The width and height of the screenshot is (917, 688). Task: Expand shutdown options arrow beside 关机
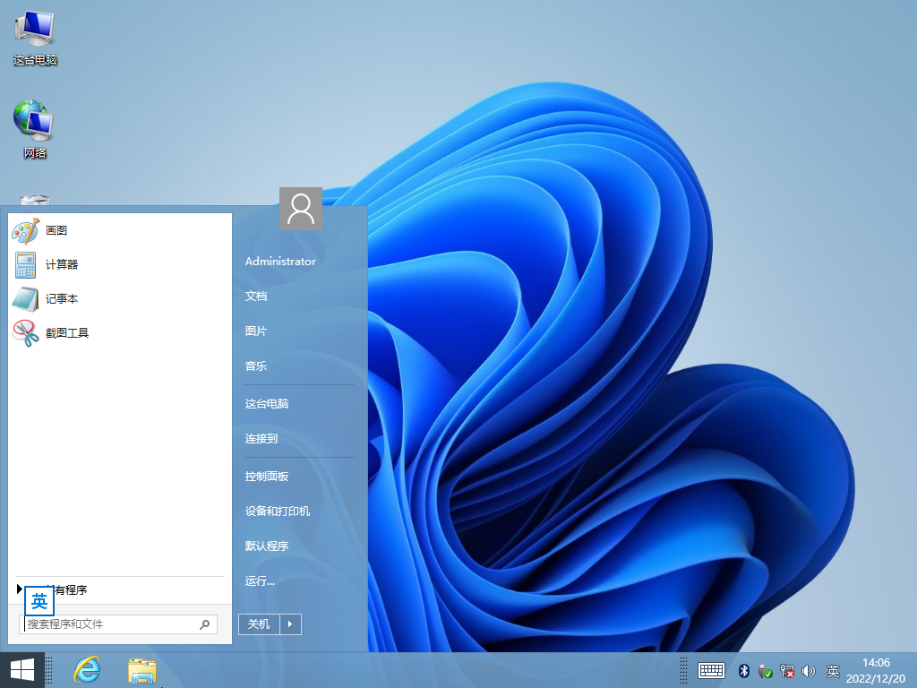click(x=291, y=624)
